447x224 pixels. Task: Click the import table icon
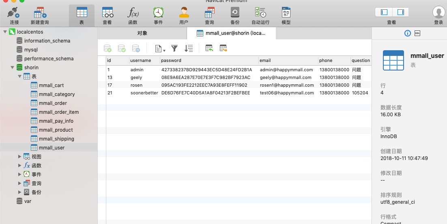coord(209,49)
